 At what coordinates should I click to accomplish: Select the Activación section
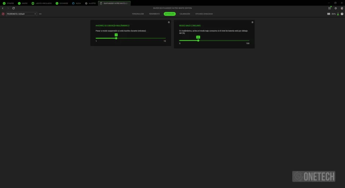coord(170,14)
